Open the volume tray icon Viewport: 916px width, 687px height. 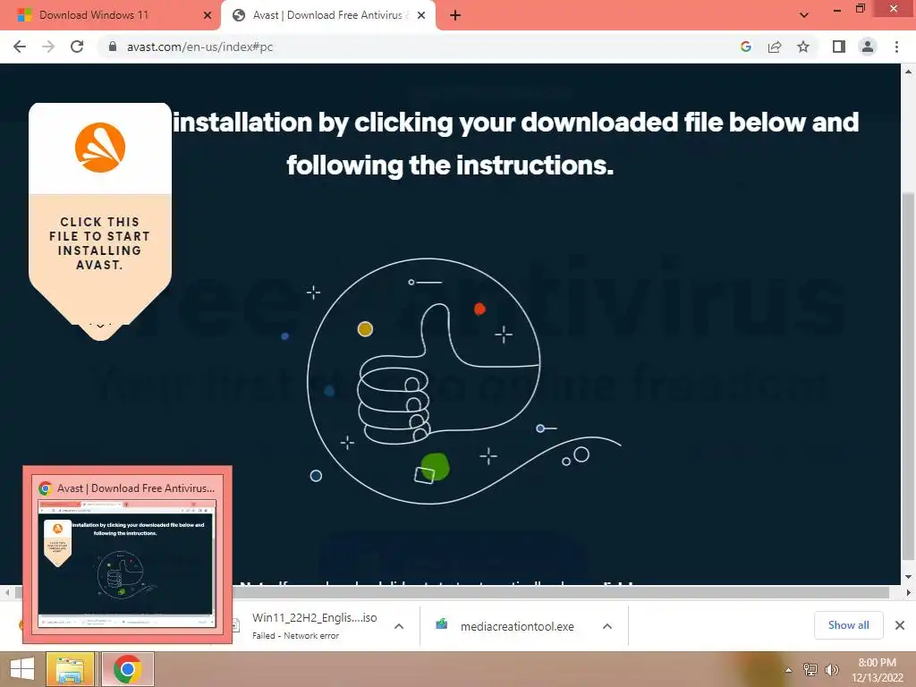click(x=831, y=669)
